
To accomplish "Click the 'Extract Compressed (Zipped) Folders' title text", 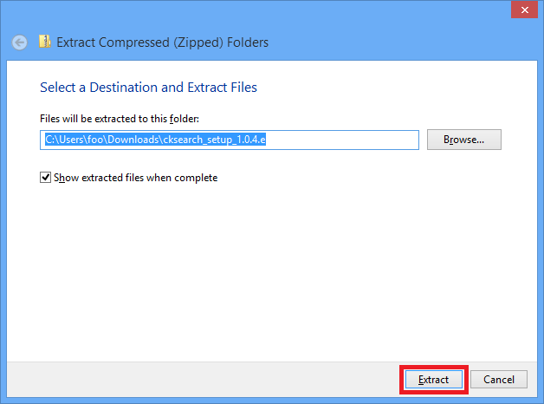I will pyautogui.click(x=162, y=42).
